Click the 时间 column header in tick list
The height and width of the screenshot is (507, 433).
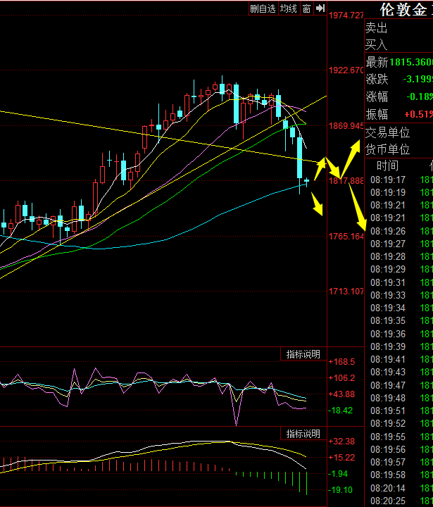[387, 166]
